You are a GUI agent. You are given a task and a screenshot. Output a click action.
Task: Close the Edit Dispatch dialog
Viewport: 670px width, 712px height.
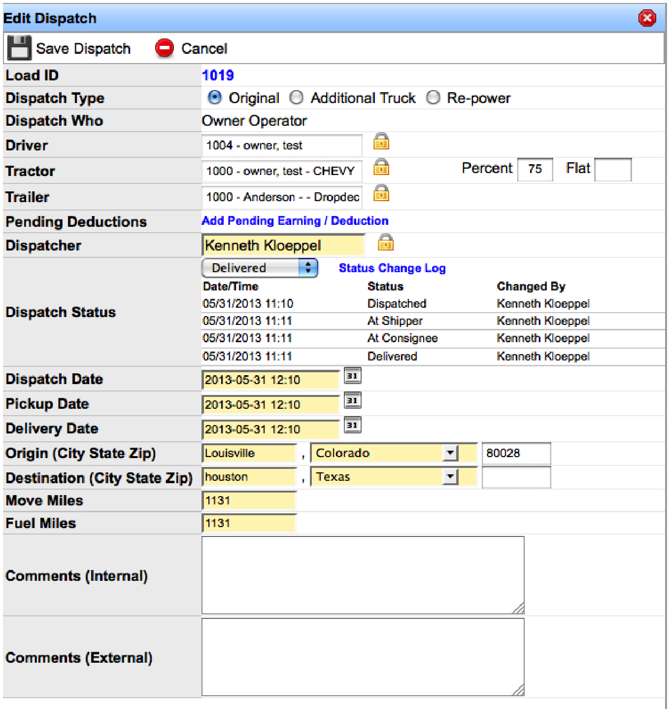[x=647, y=18]
